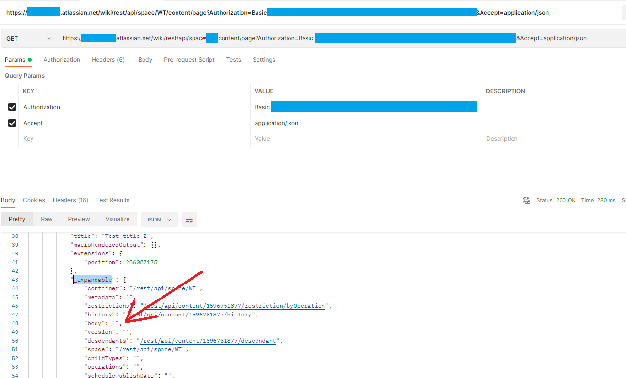
Task: Switch to the Raw response view
Action: point(46,219)
